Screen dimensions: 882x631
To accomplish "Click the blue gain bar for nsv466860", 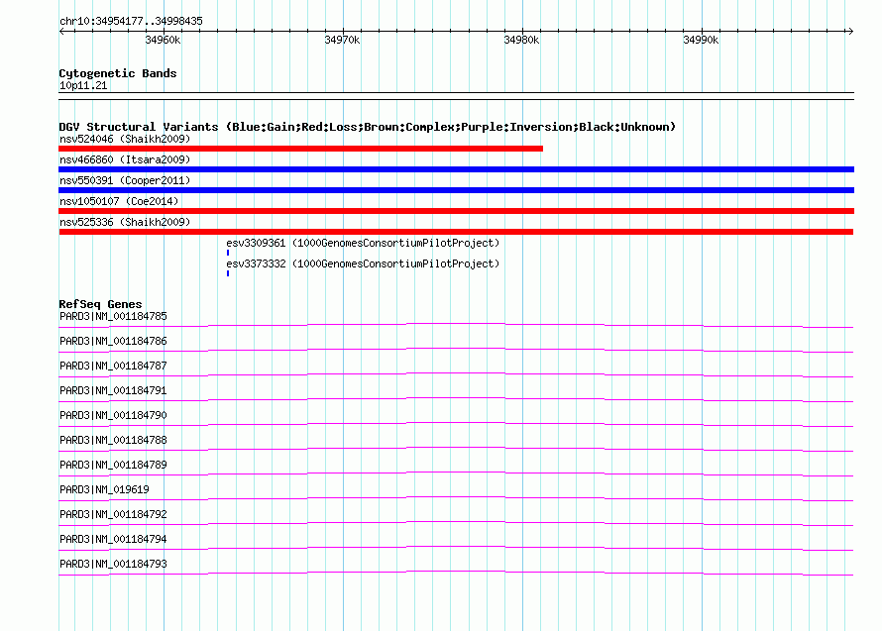I will [456, 169].
